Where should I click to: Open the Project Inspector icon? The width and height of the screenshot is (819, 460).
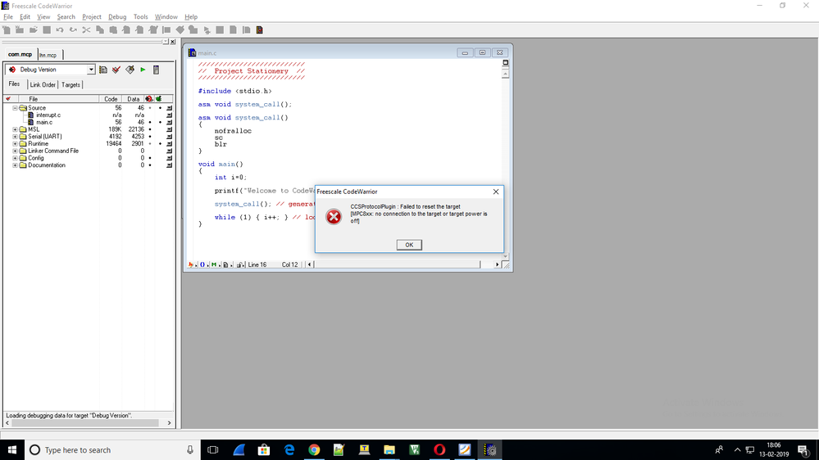[156, 70]
